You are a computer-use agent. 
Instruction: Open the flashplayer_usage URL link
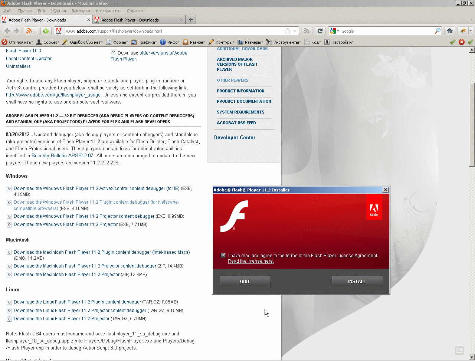pos(53,95)
